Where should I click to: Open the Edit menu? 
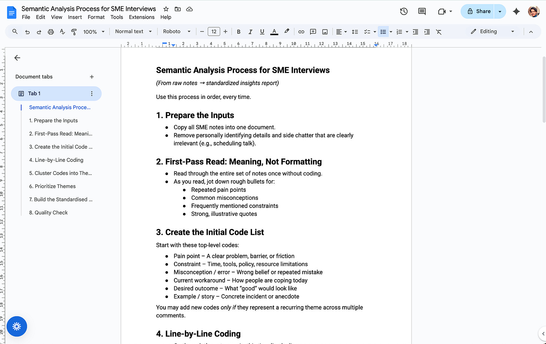40,17
